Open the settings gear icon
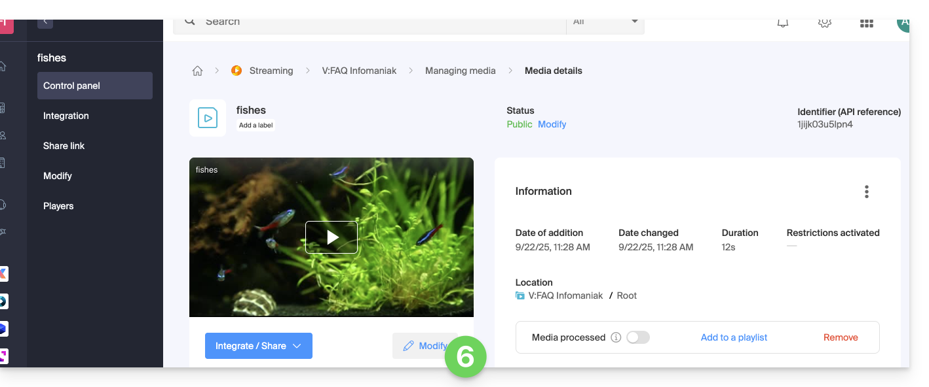The width and height of the screenshot is (929, 387). [824, 23]
